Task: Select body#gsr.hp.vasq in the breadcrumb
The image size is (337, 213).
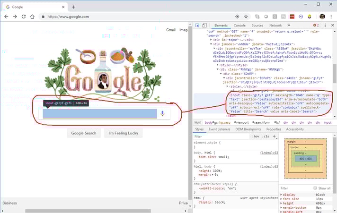Action: coord(217,122)
